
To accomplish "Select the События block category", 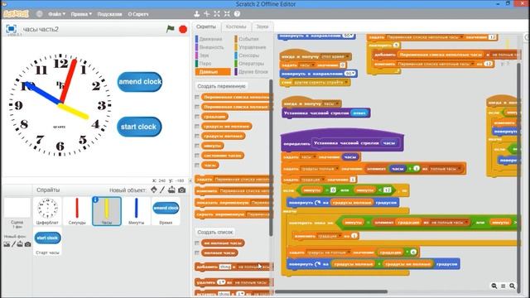I will click(248, 39).
